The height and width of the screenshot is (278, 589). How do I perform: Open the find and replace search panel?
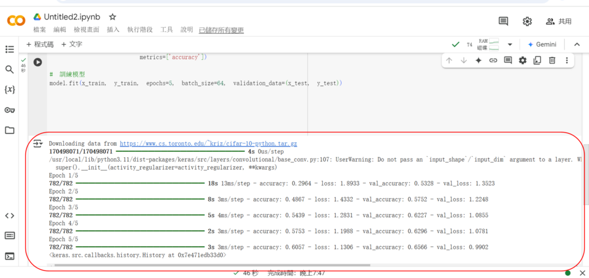9,69
